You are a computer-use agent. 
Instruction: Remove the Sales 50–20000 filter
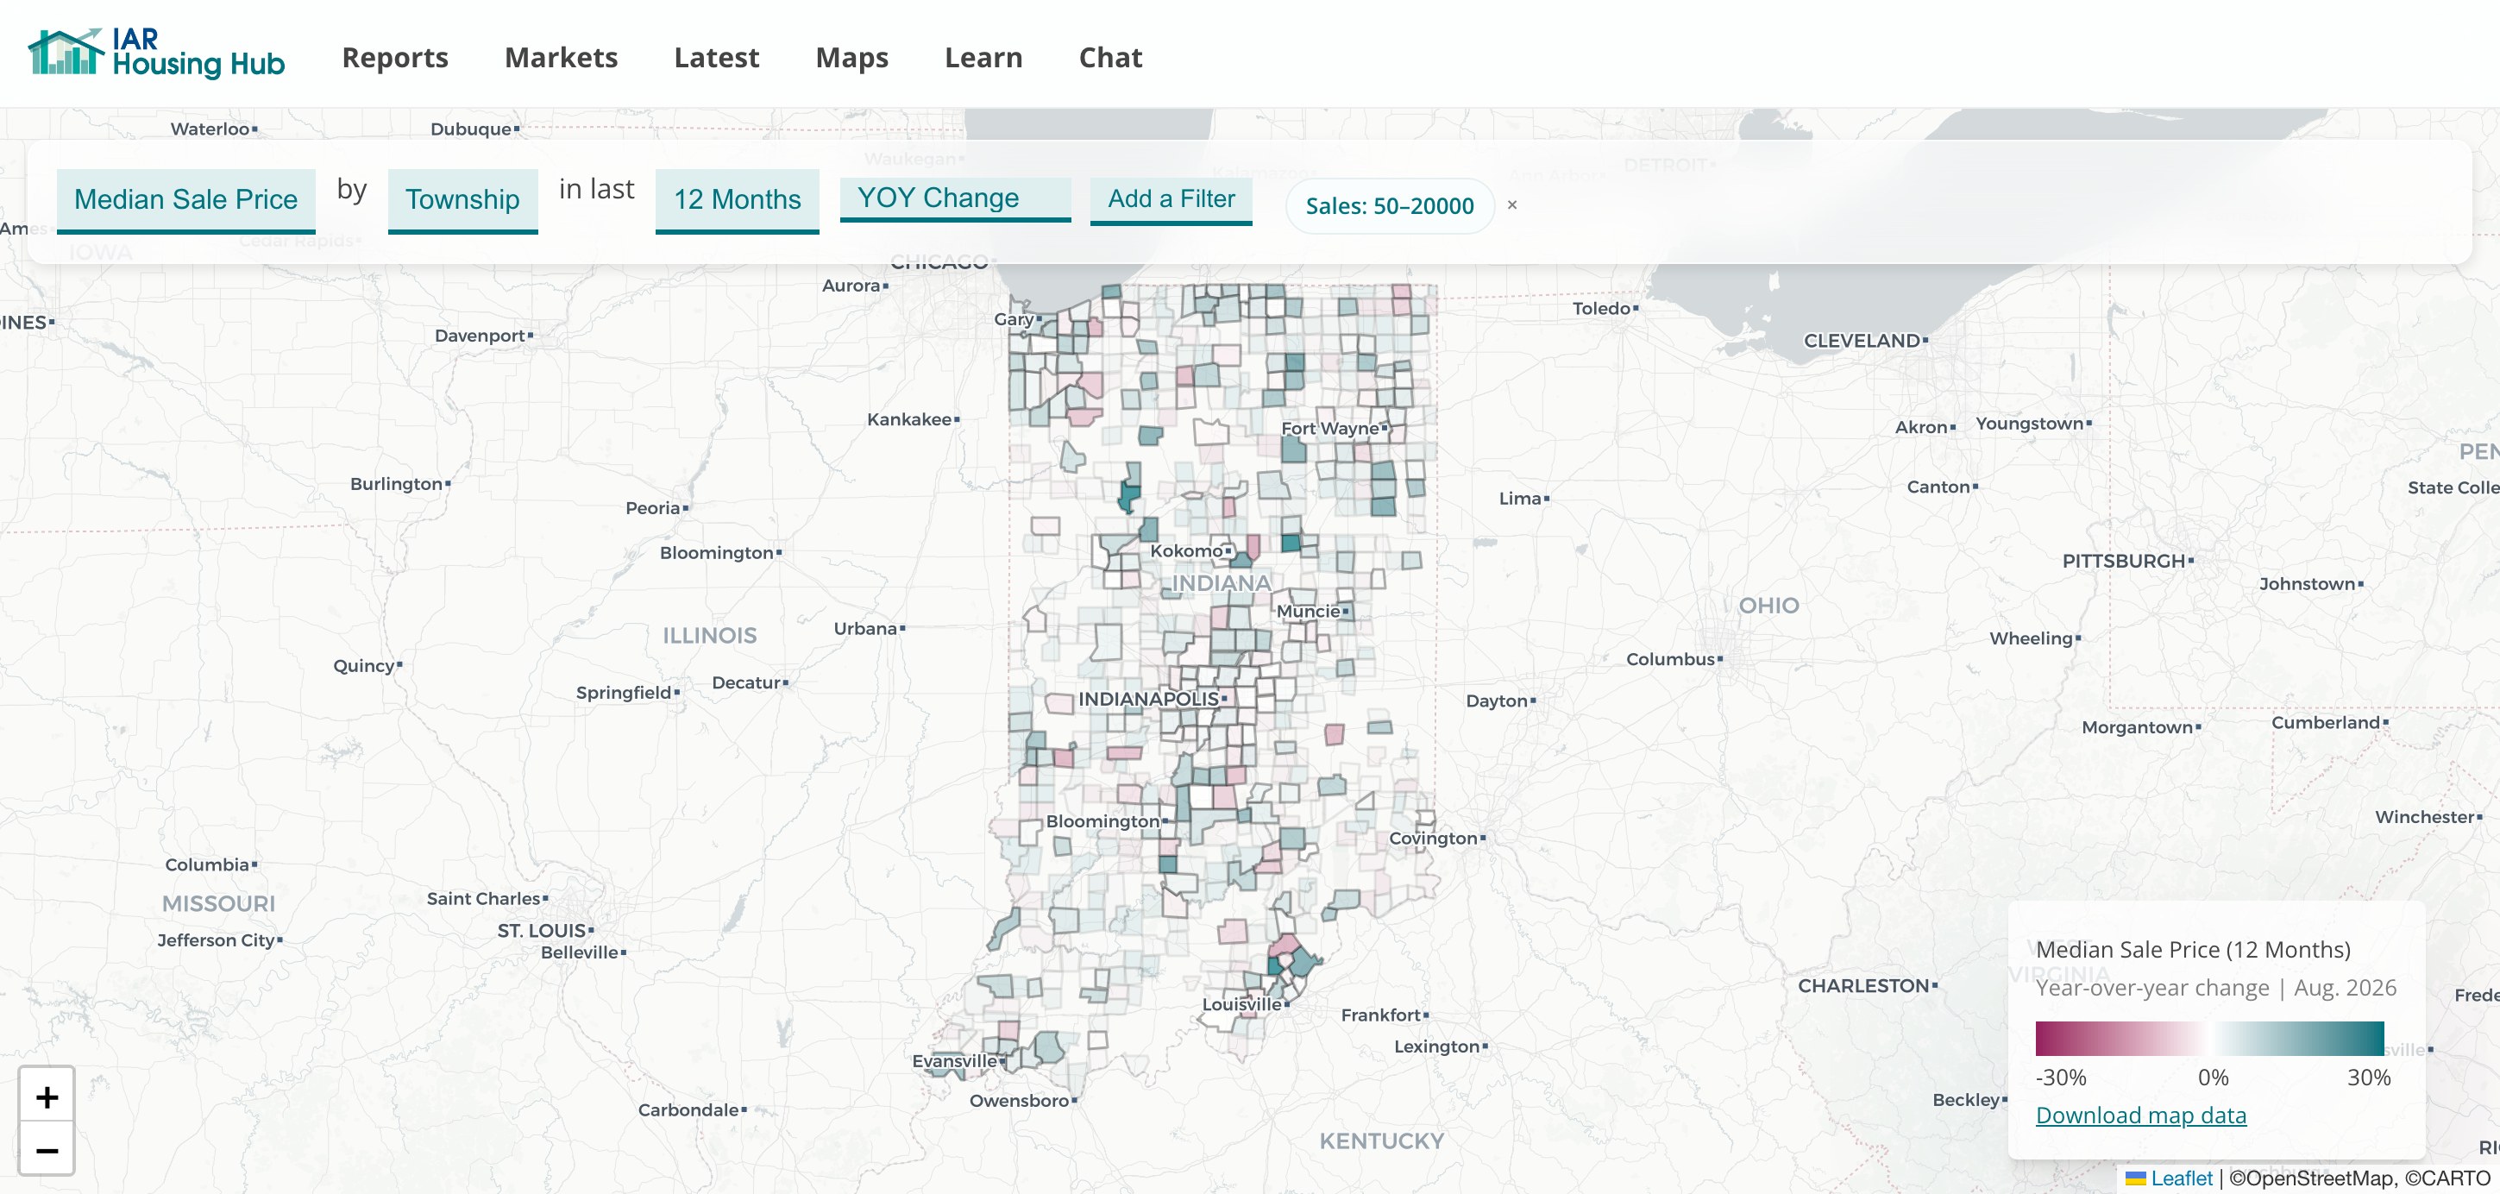point(1512,204)
